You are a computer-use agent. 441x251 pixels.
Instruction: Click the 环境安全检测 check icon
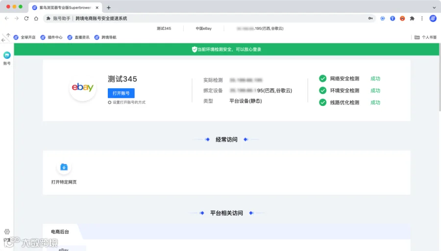(322, 90)
